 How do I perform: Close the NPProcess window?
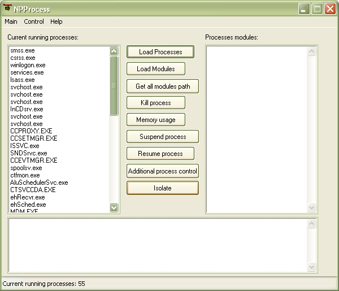point(330,9)
